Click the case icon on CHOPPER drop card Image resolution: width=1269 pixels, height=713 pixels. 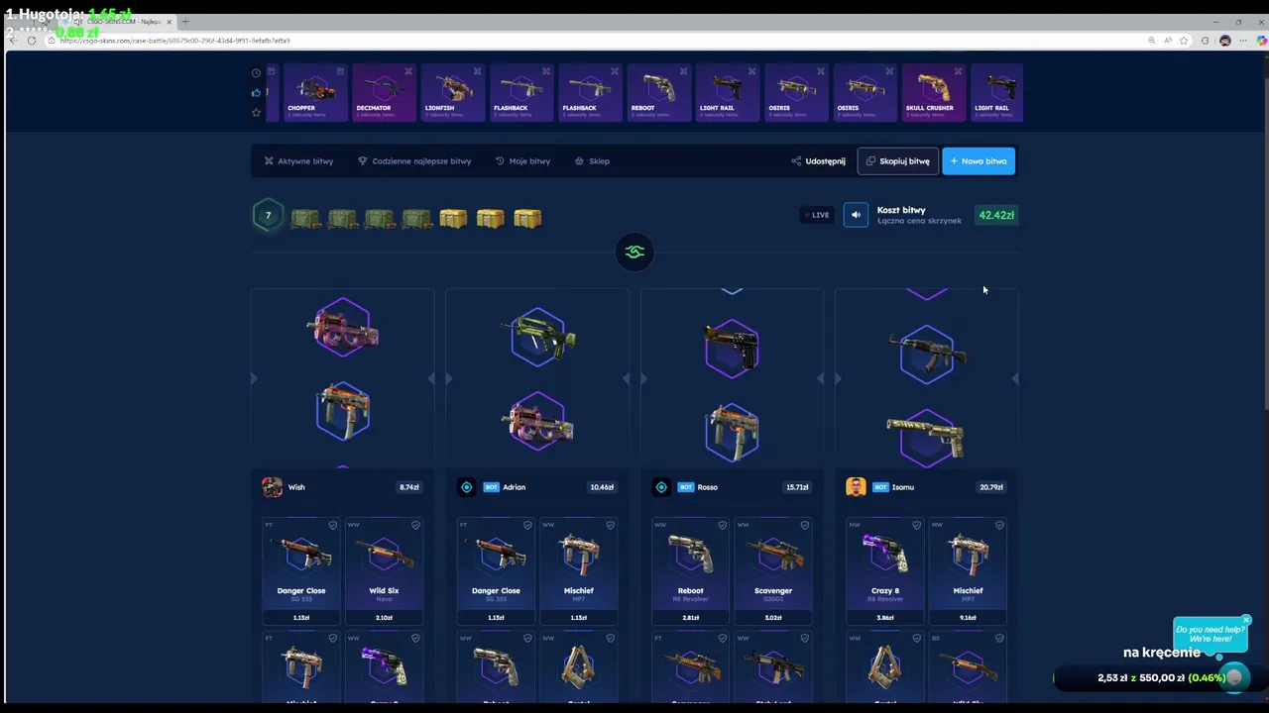coord(340,71)
